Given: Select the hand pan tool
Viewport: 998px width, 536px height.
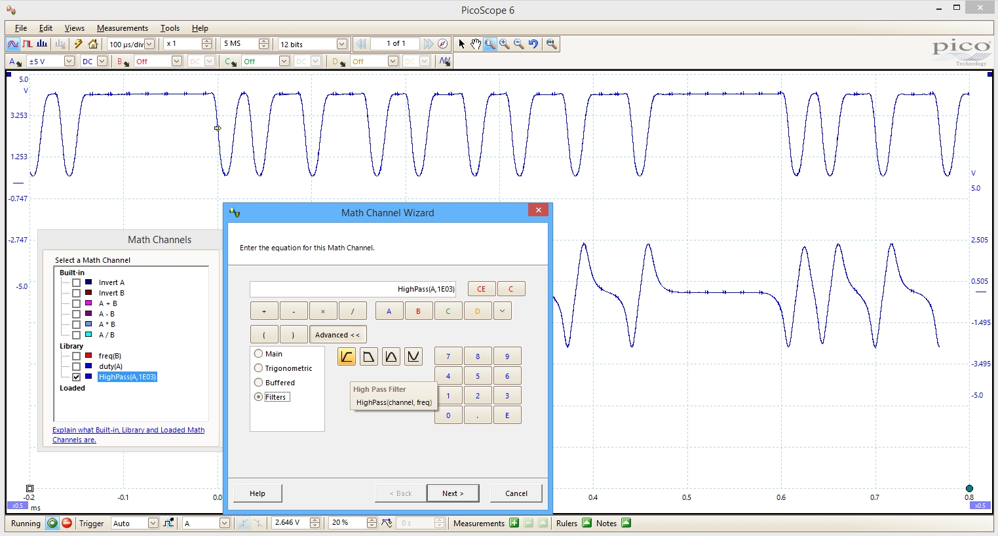Looking at the screenshot, I should (x=476, y=44).
